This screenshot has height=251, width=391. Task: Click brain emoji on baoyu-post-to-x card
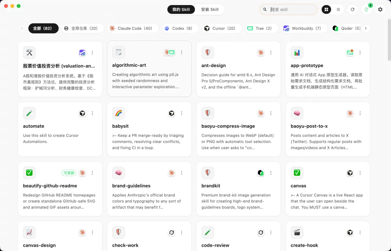(297, 113)
